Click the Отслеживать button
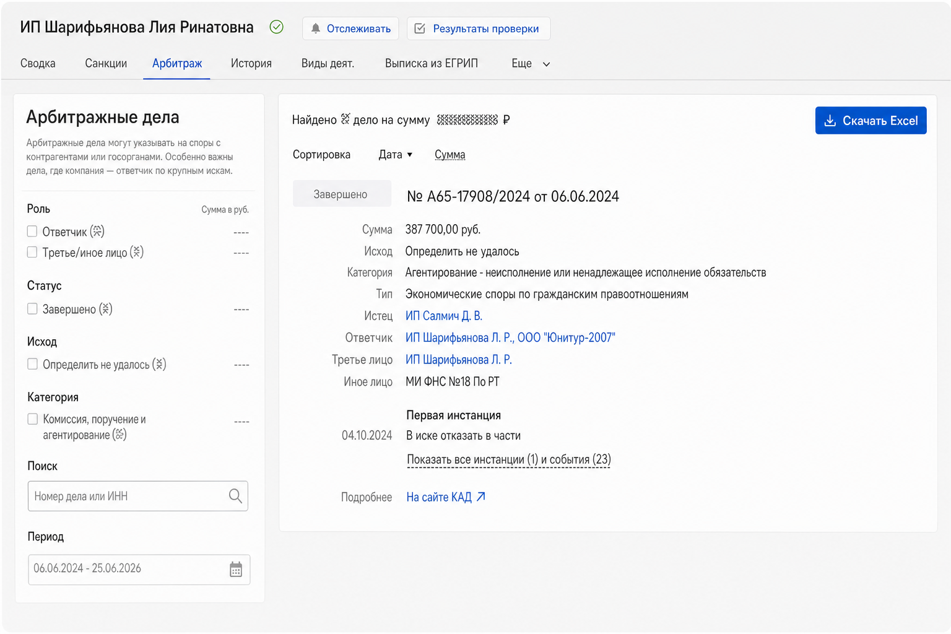 click(350, 28)
